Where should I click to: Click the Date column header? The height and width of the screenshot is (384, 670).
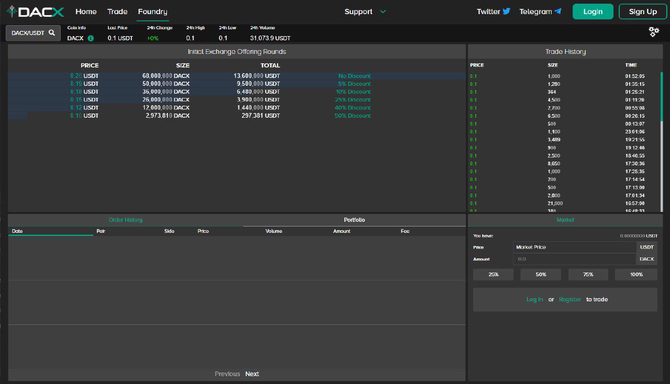[x=17, y=231]
